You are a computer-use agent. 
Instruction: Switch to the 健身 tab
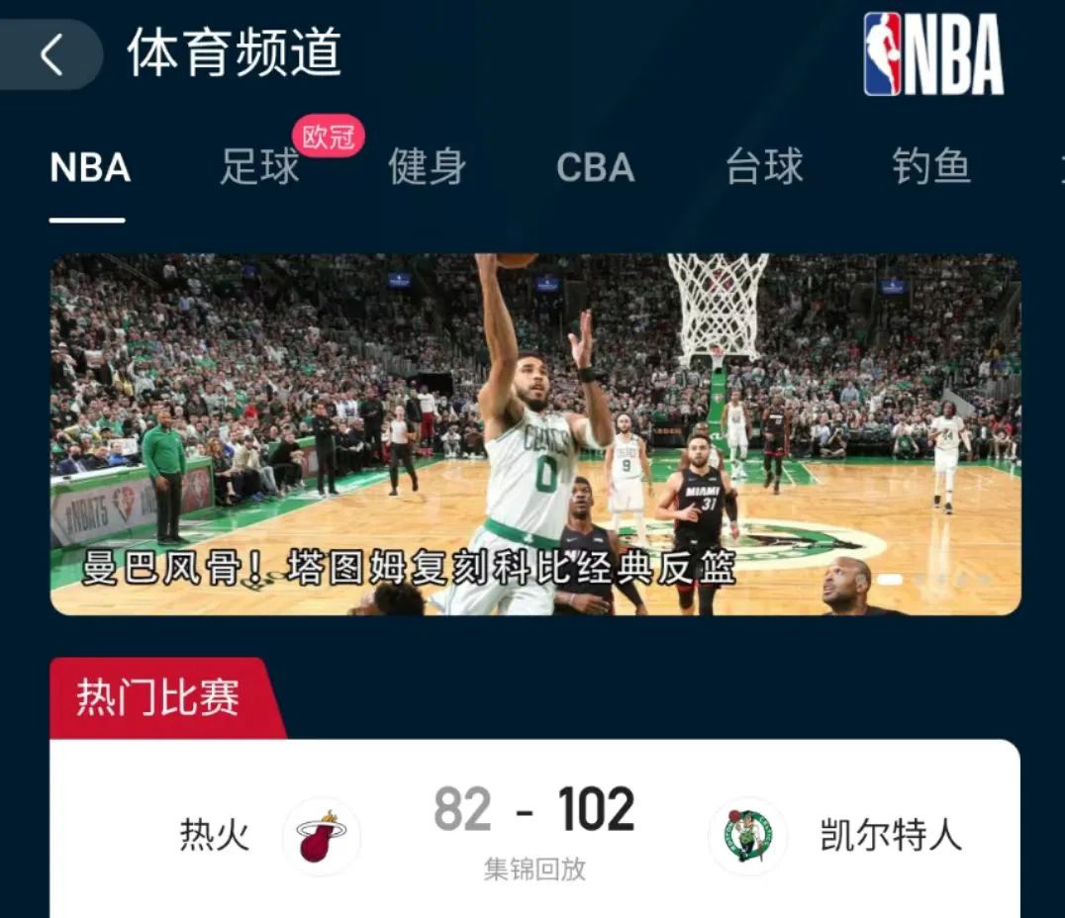428,168
